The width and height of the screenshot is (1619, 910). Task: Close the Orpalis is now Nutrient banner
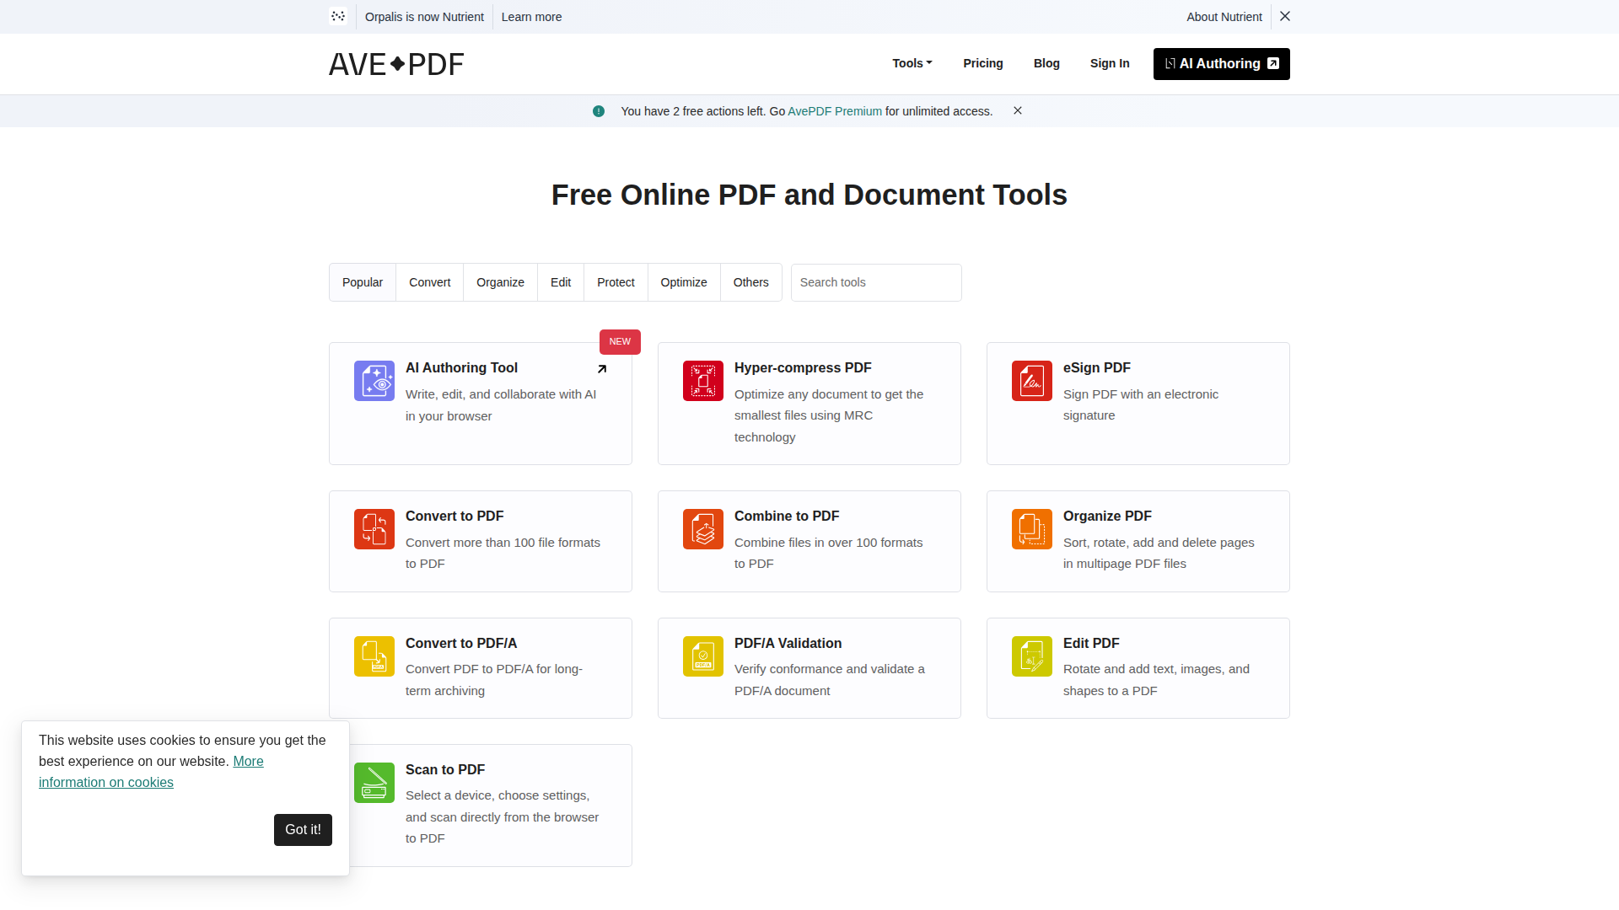click(x=1285, y=16)
